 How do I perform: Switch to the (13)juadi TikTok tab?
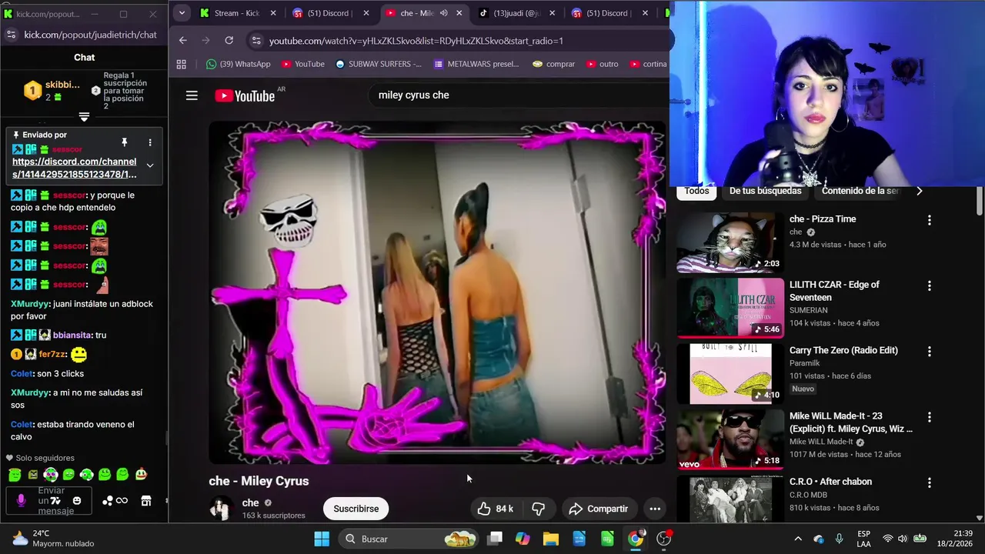click(517, 13)
